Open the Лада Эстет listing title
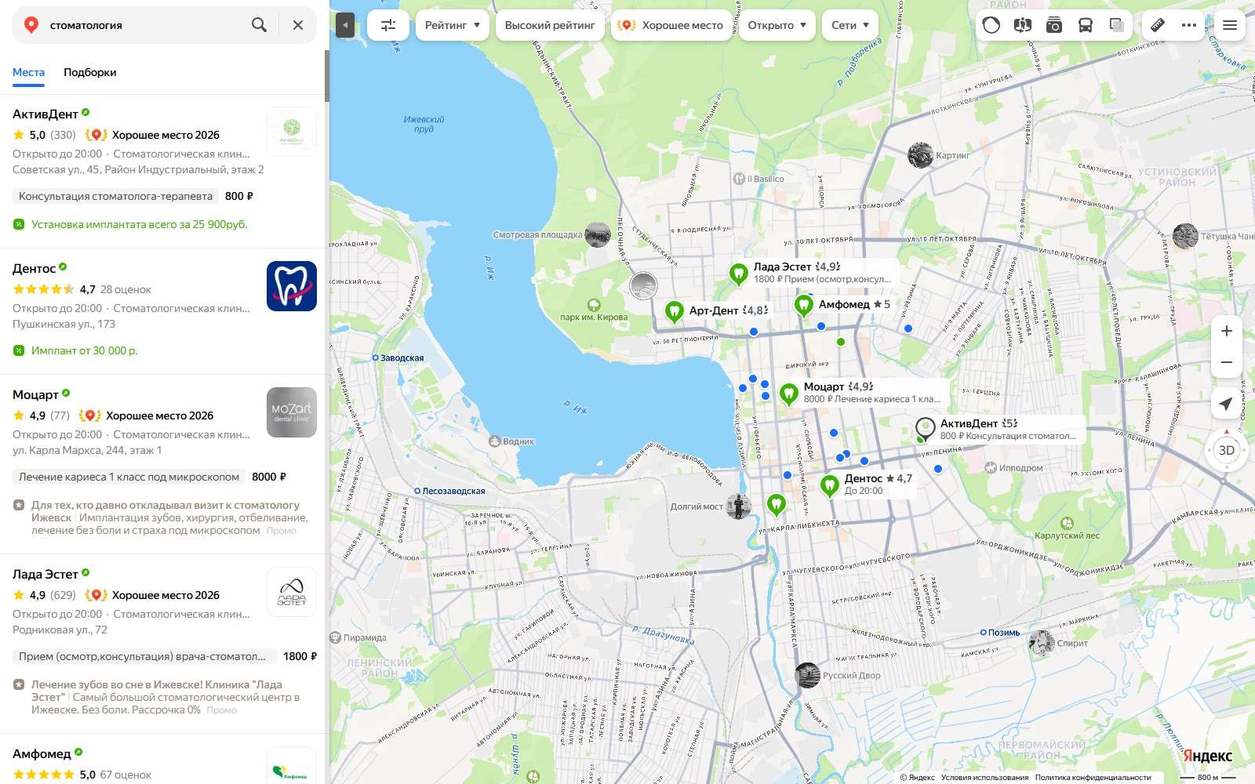 pyautogui.click(x=45, y=574)
